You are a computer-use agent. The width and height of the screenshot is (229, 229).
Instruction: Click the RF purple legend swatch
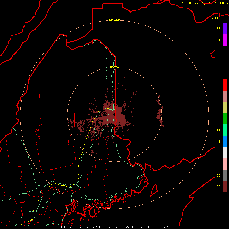225,28
